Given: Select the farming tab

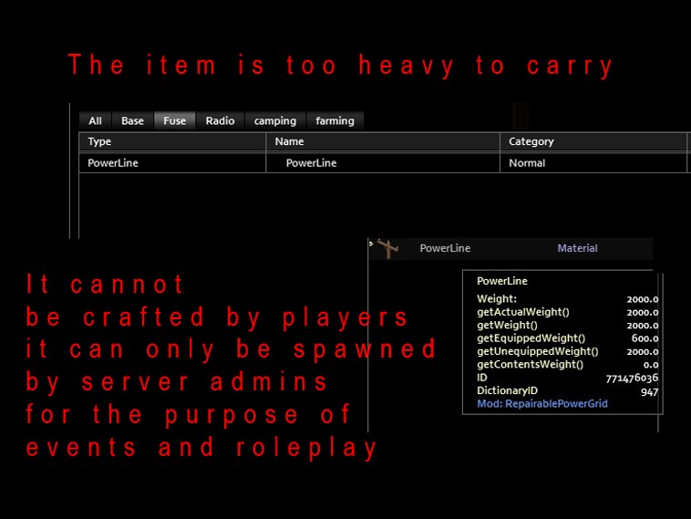Looking at the screenshot, I should tap(335, 120).
